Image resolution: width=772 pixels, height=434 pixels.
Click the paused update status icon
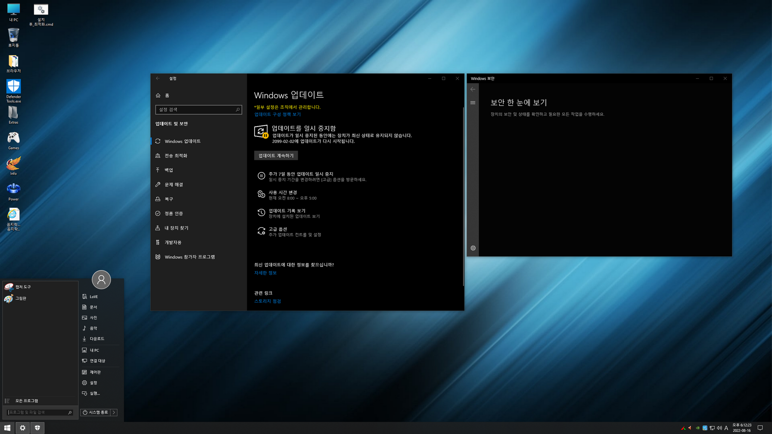(261, 132)
